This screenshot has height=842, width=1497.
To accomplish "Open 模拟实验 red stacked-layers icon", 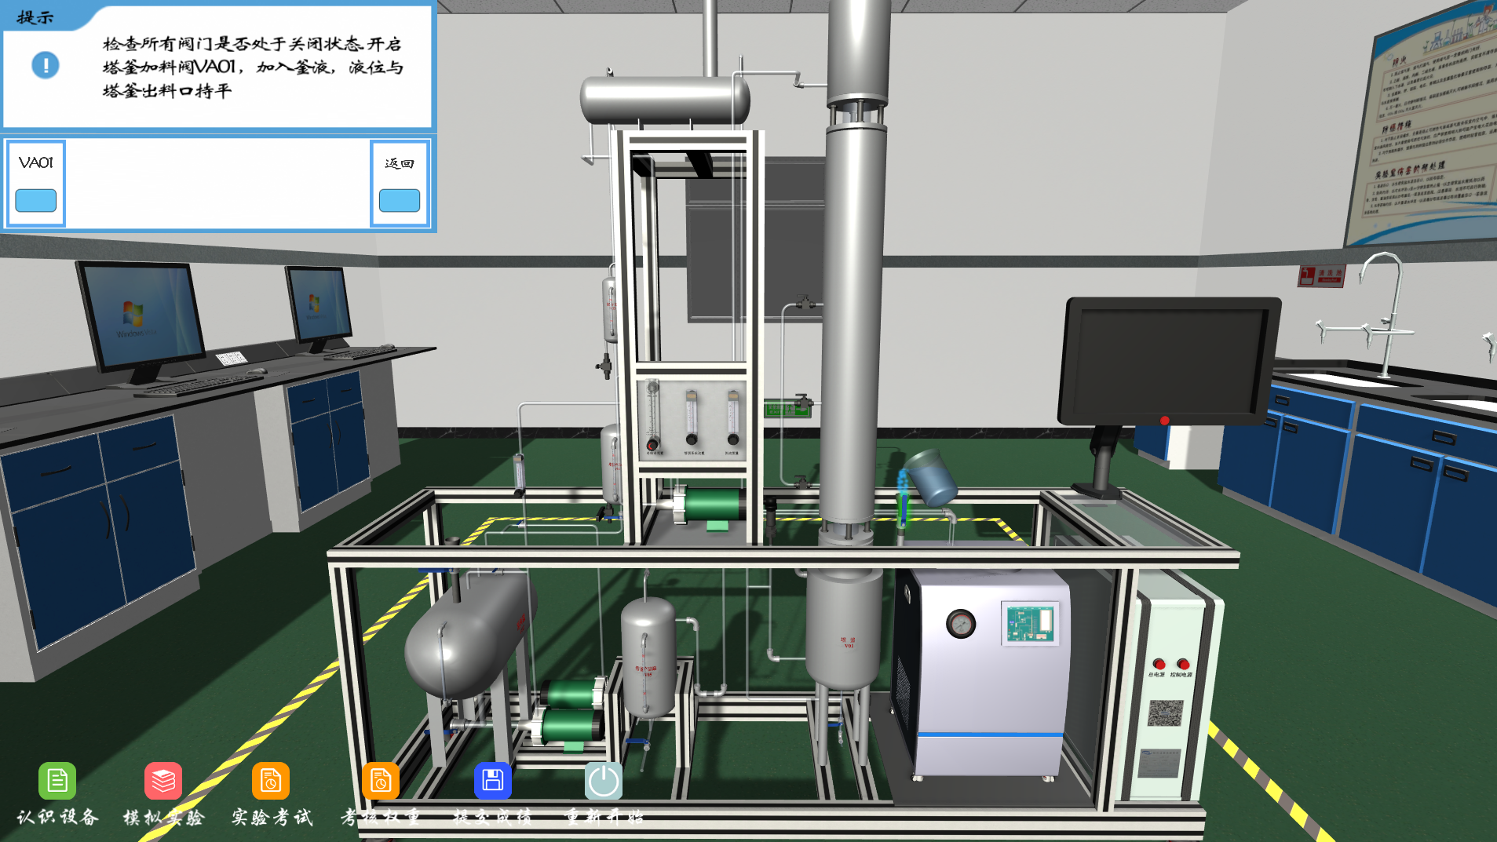I will [x=163, y=781].
